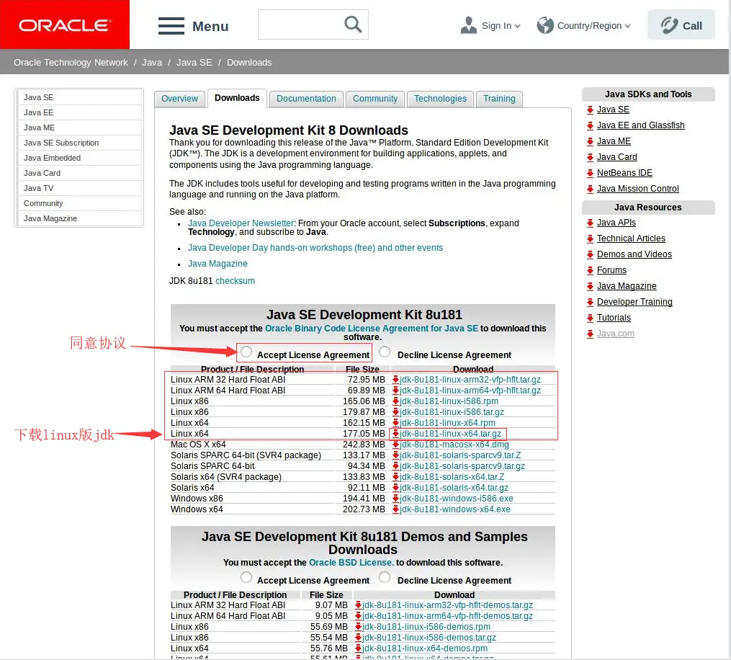Click red download arrow for jdk-8u181-linux-x64.tar.gz

(x=395, y=434)
